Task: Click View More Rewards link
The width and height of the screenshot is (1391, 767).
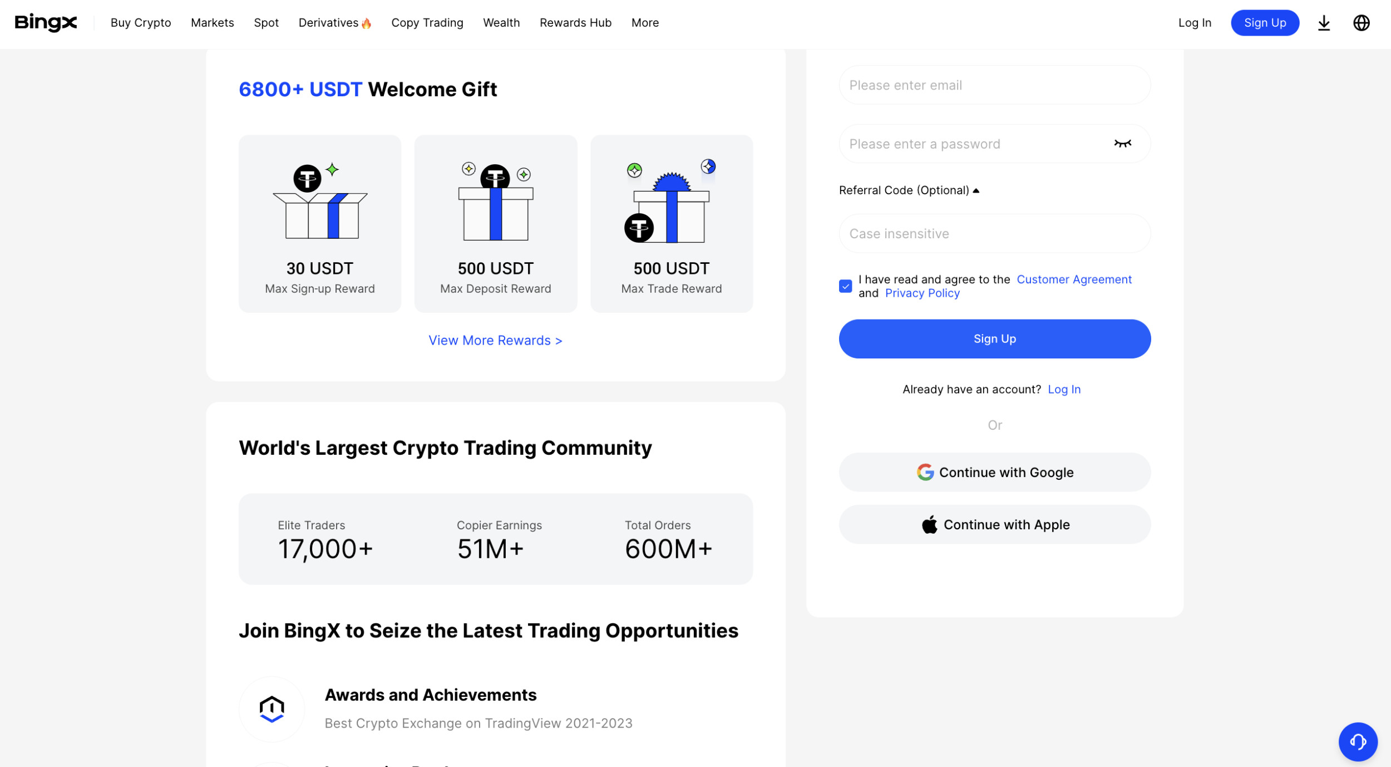Action: click(x=495, y=340)
